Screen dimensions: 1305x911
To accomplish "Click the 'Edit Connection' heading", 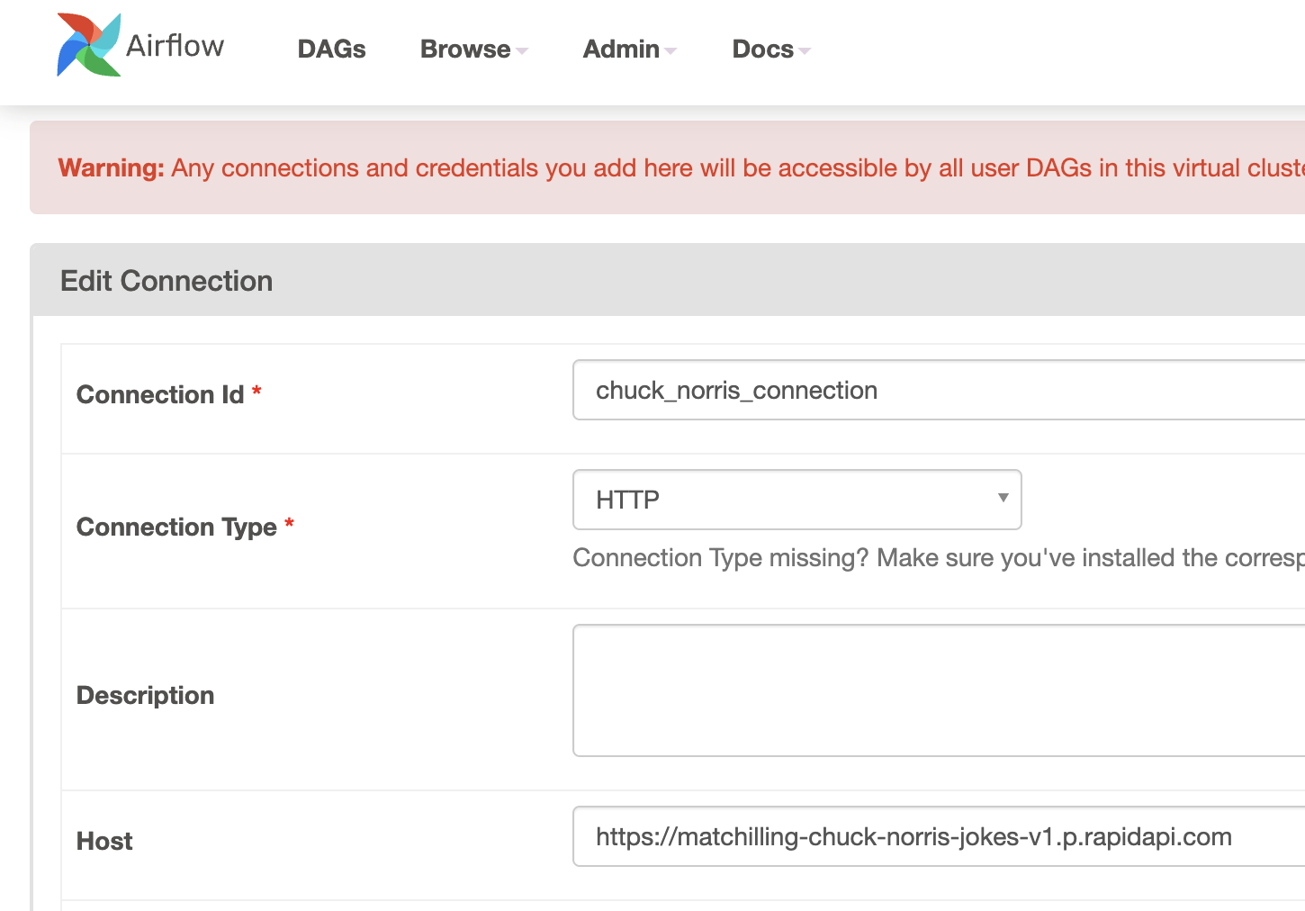I will [x=166, y=281].
